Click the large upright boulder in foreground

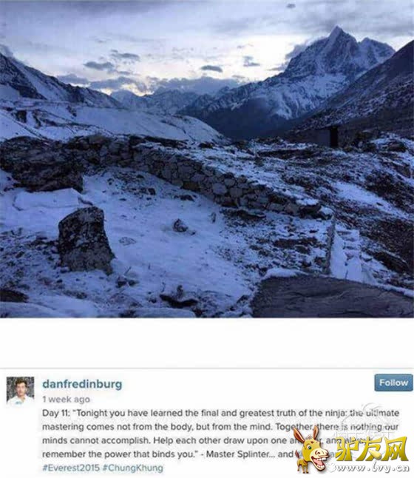coord(84,240)
